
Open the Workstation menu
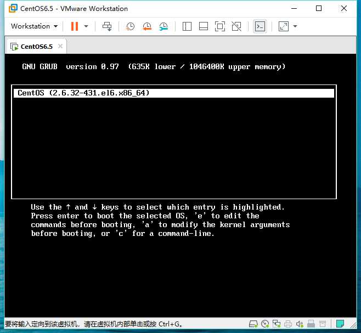35,26
